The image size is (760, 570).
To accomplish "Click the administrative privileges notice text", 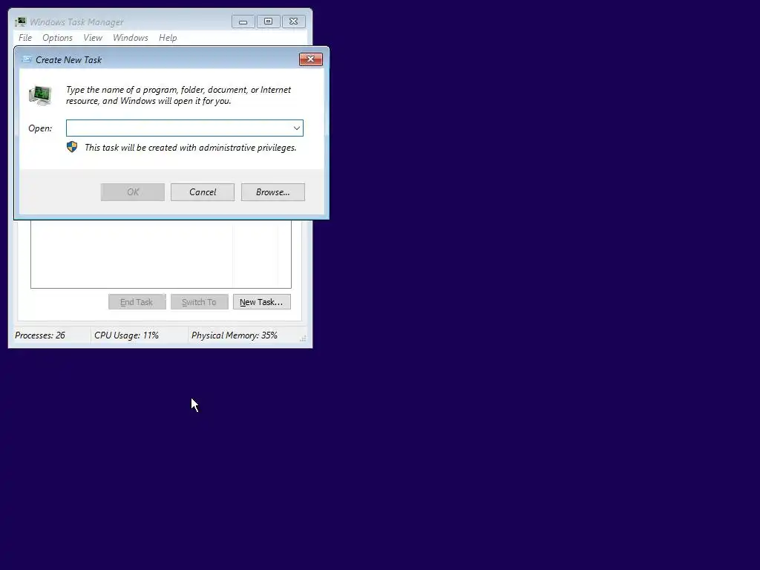I will [x=191, y=148].
